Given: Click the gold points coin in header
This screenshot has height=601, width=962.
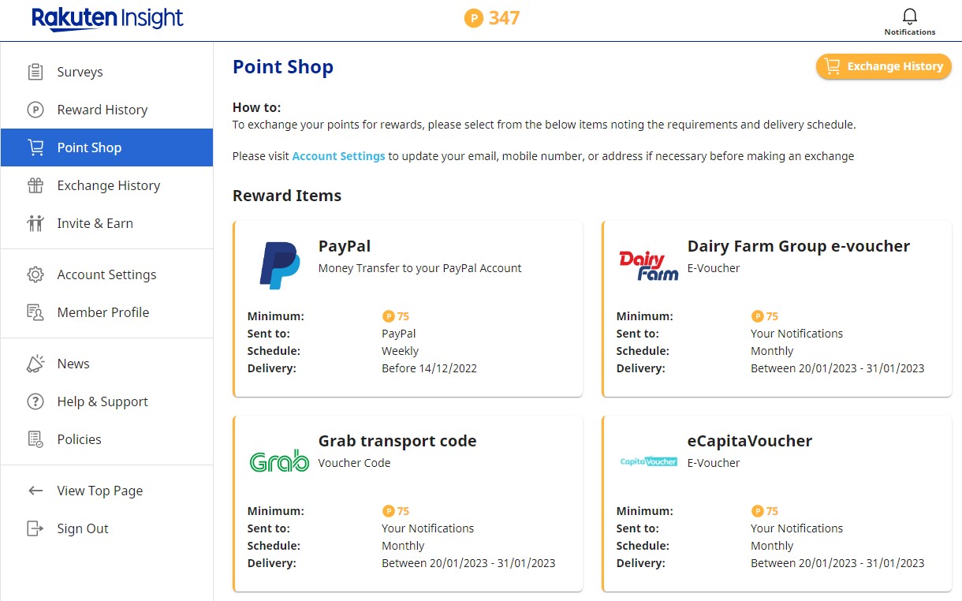Looking at the screenshot, I should pos(473,18).
